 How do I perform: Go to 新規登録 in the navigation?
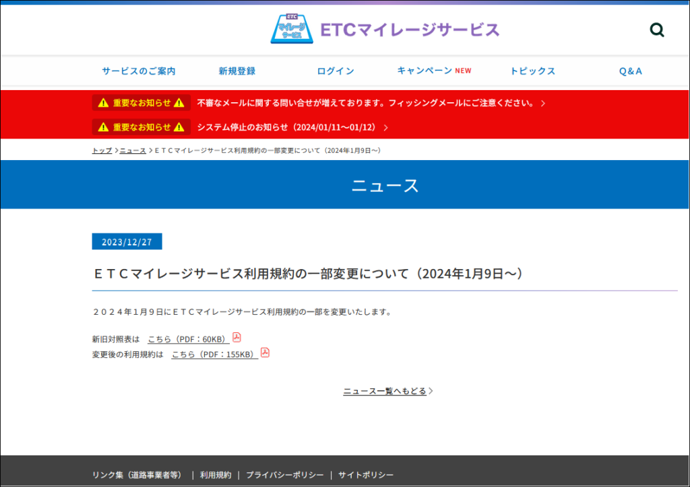[x=237, y=71]
